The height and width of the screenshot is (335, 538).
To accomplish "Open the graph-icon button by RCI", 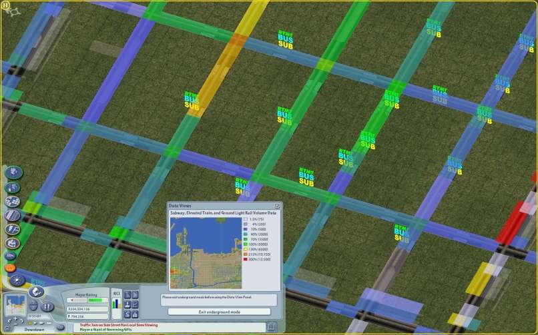I will pos(136,304).
